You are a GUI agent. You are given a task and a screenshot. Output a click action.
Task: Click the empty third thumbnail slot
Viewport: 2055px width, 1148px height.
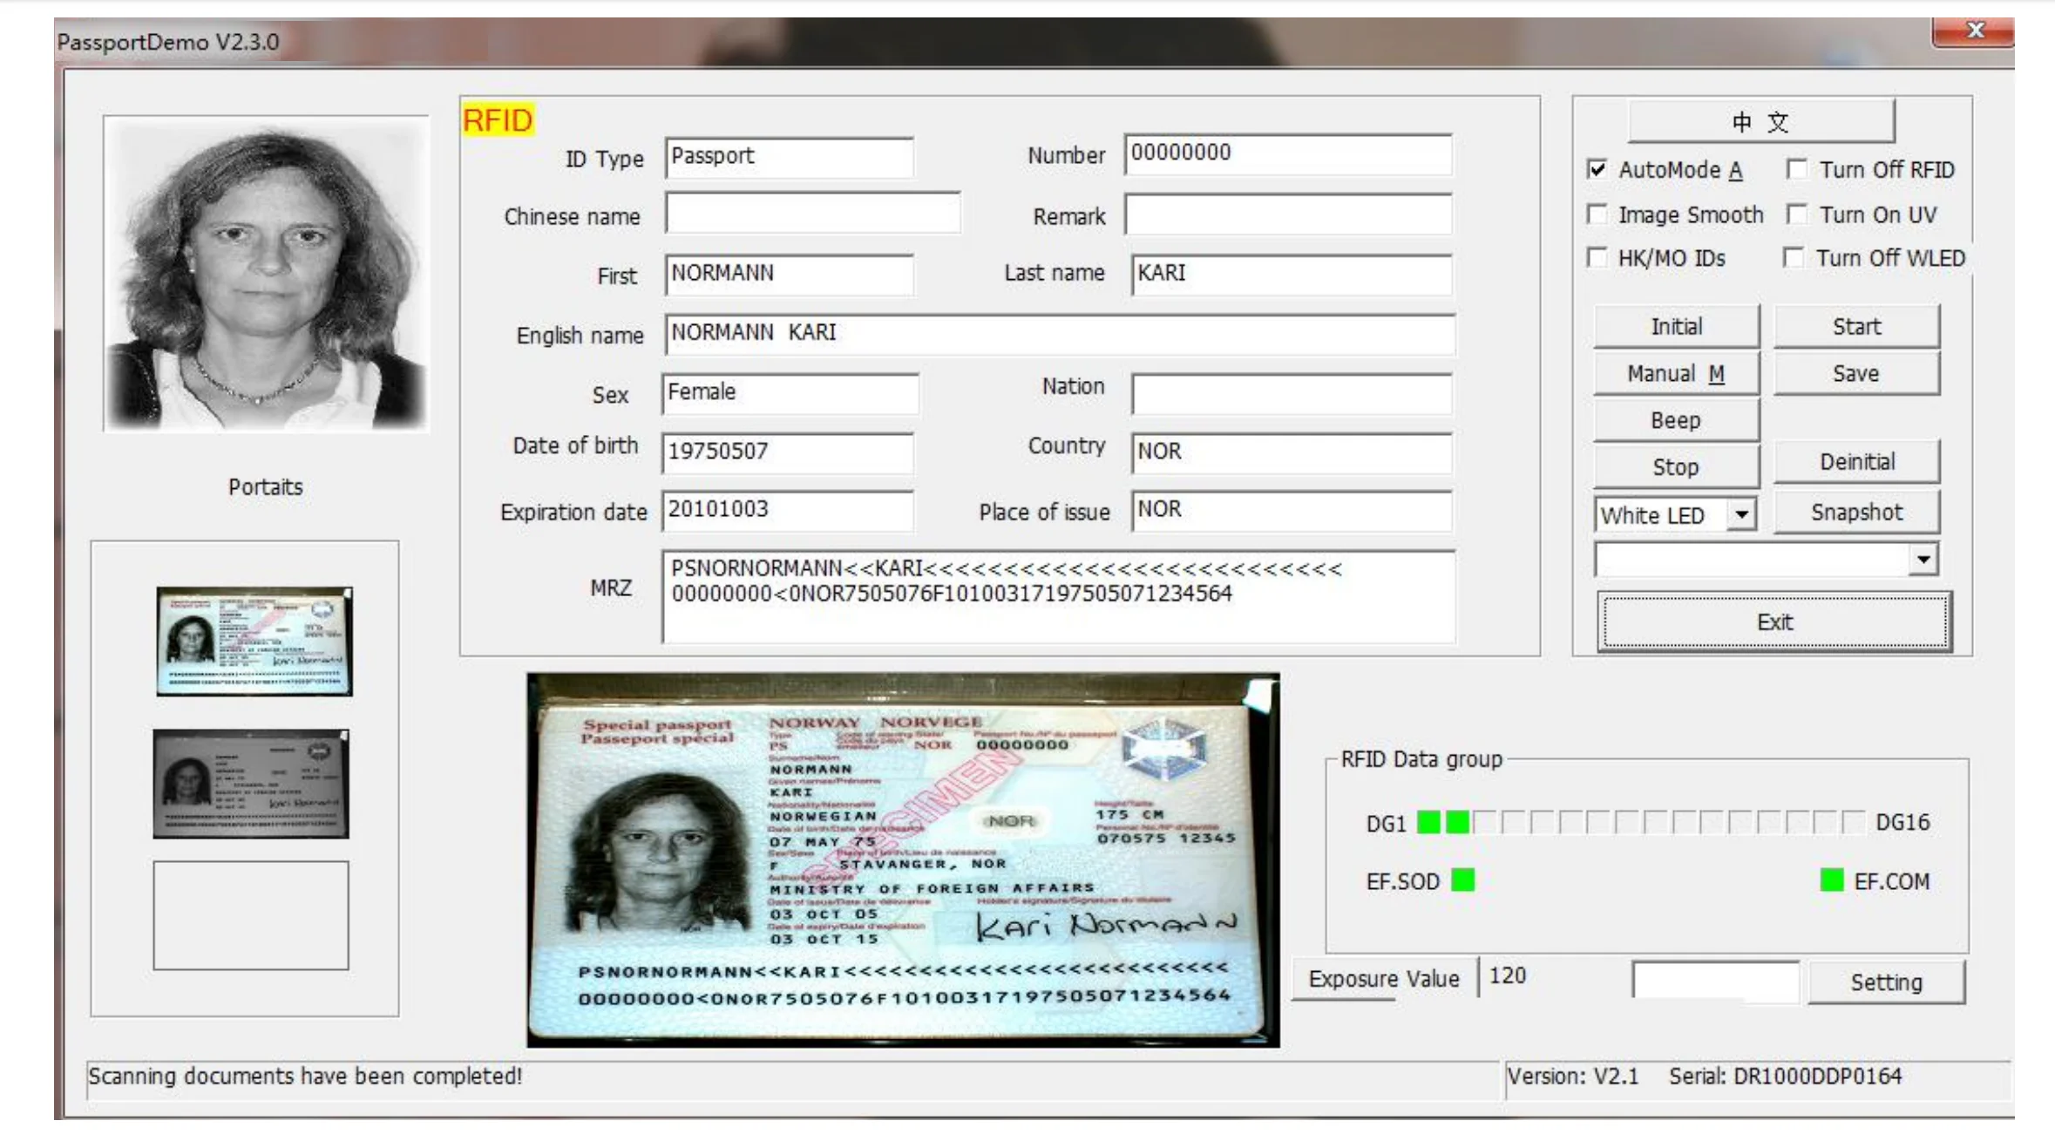tap(251, 915)
